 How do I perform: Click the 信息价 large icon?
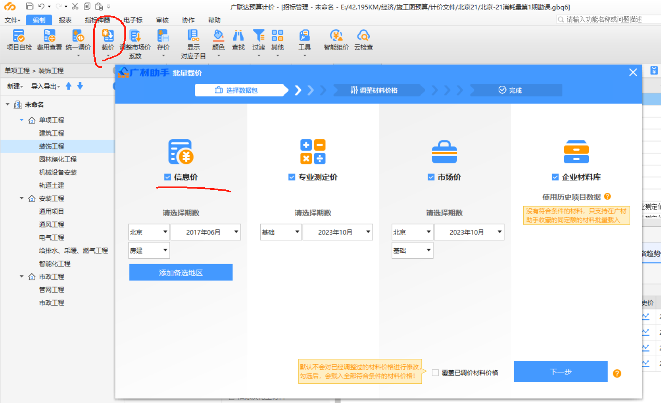pos(180,152)
